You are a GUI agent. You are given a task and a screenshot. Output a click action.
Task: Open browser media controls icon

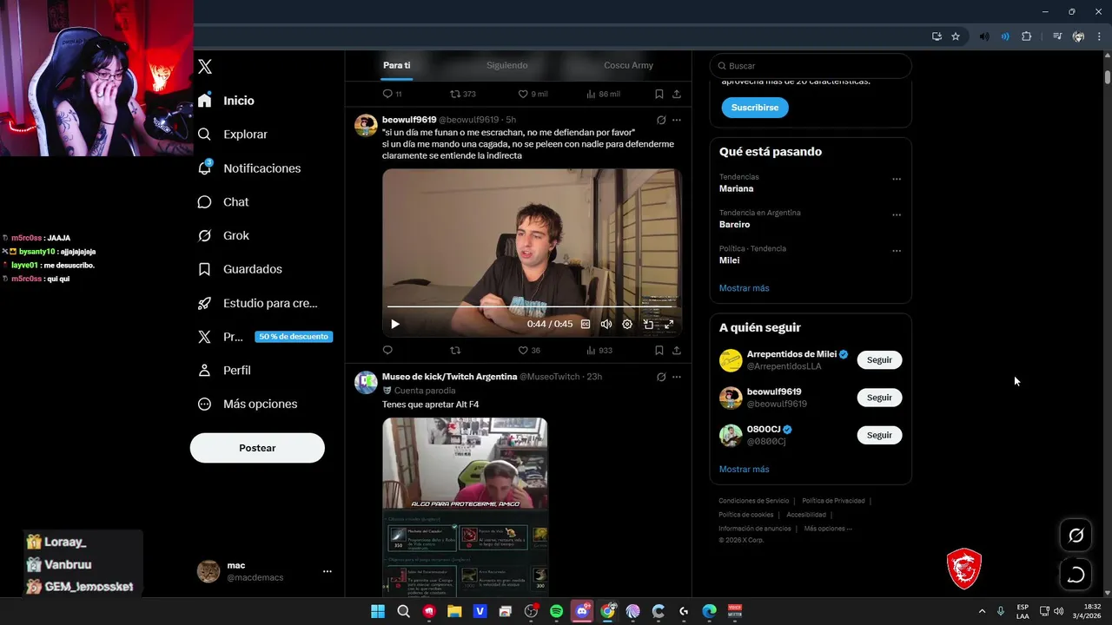[1057, 36]
